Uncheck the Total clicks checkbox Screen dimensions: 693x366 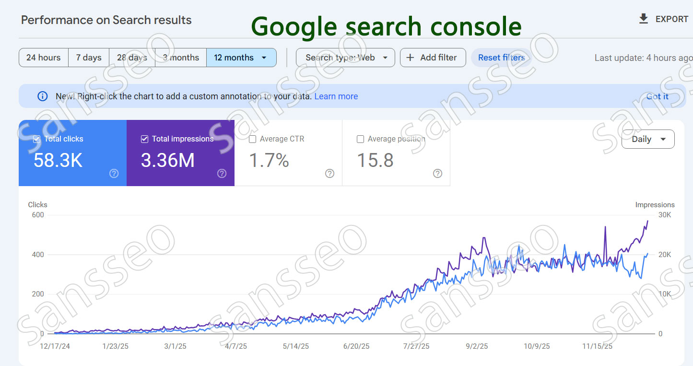(x=37, y=139)
